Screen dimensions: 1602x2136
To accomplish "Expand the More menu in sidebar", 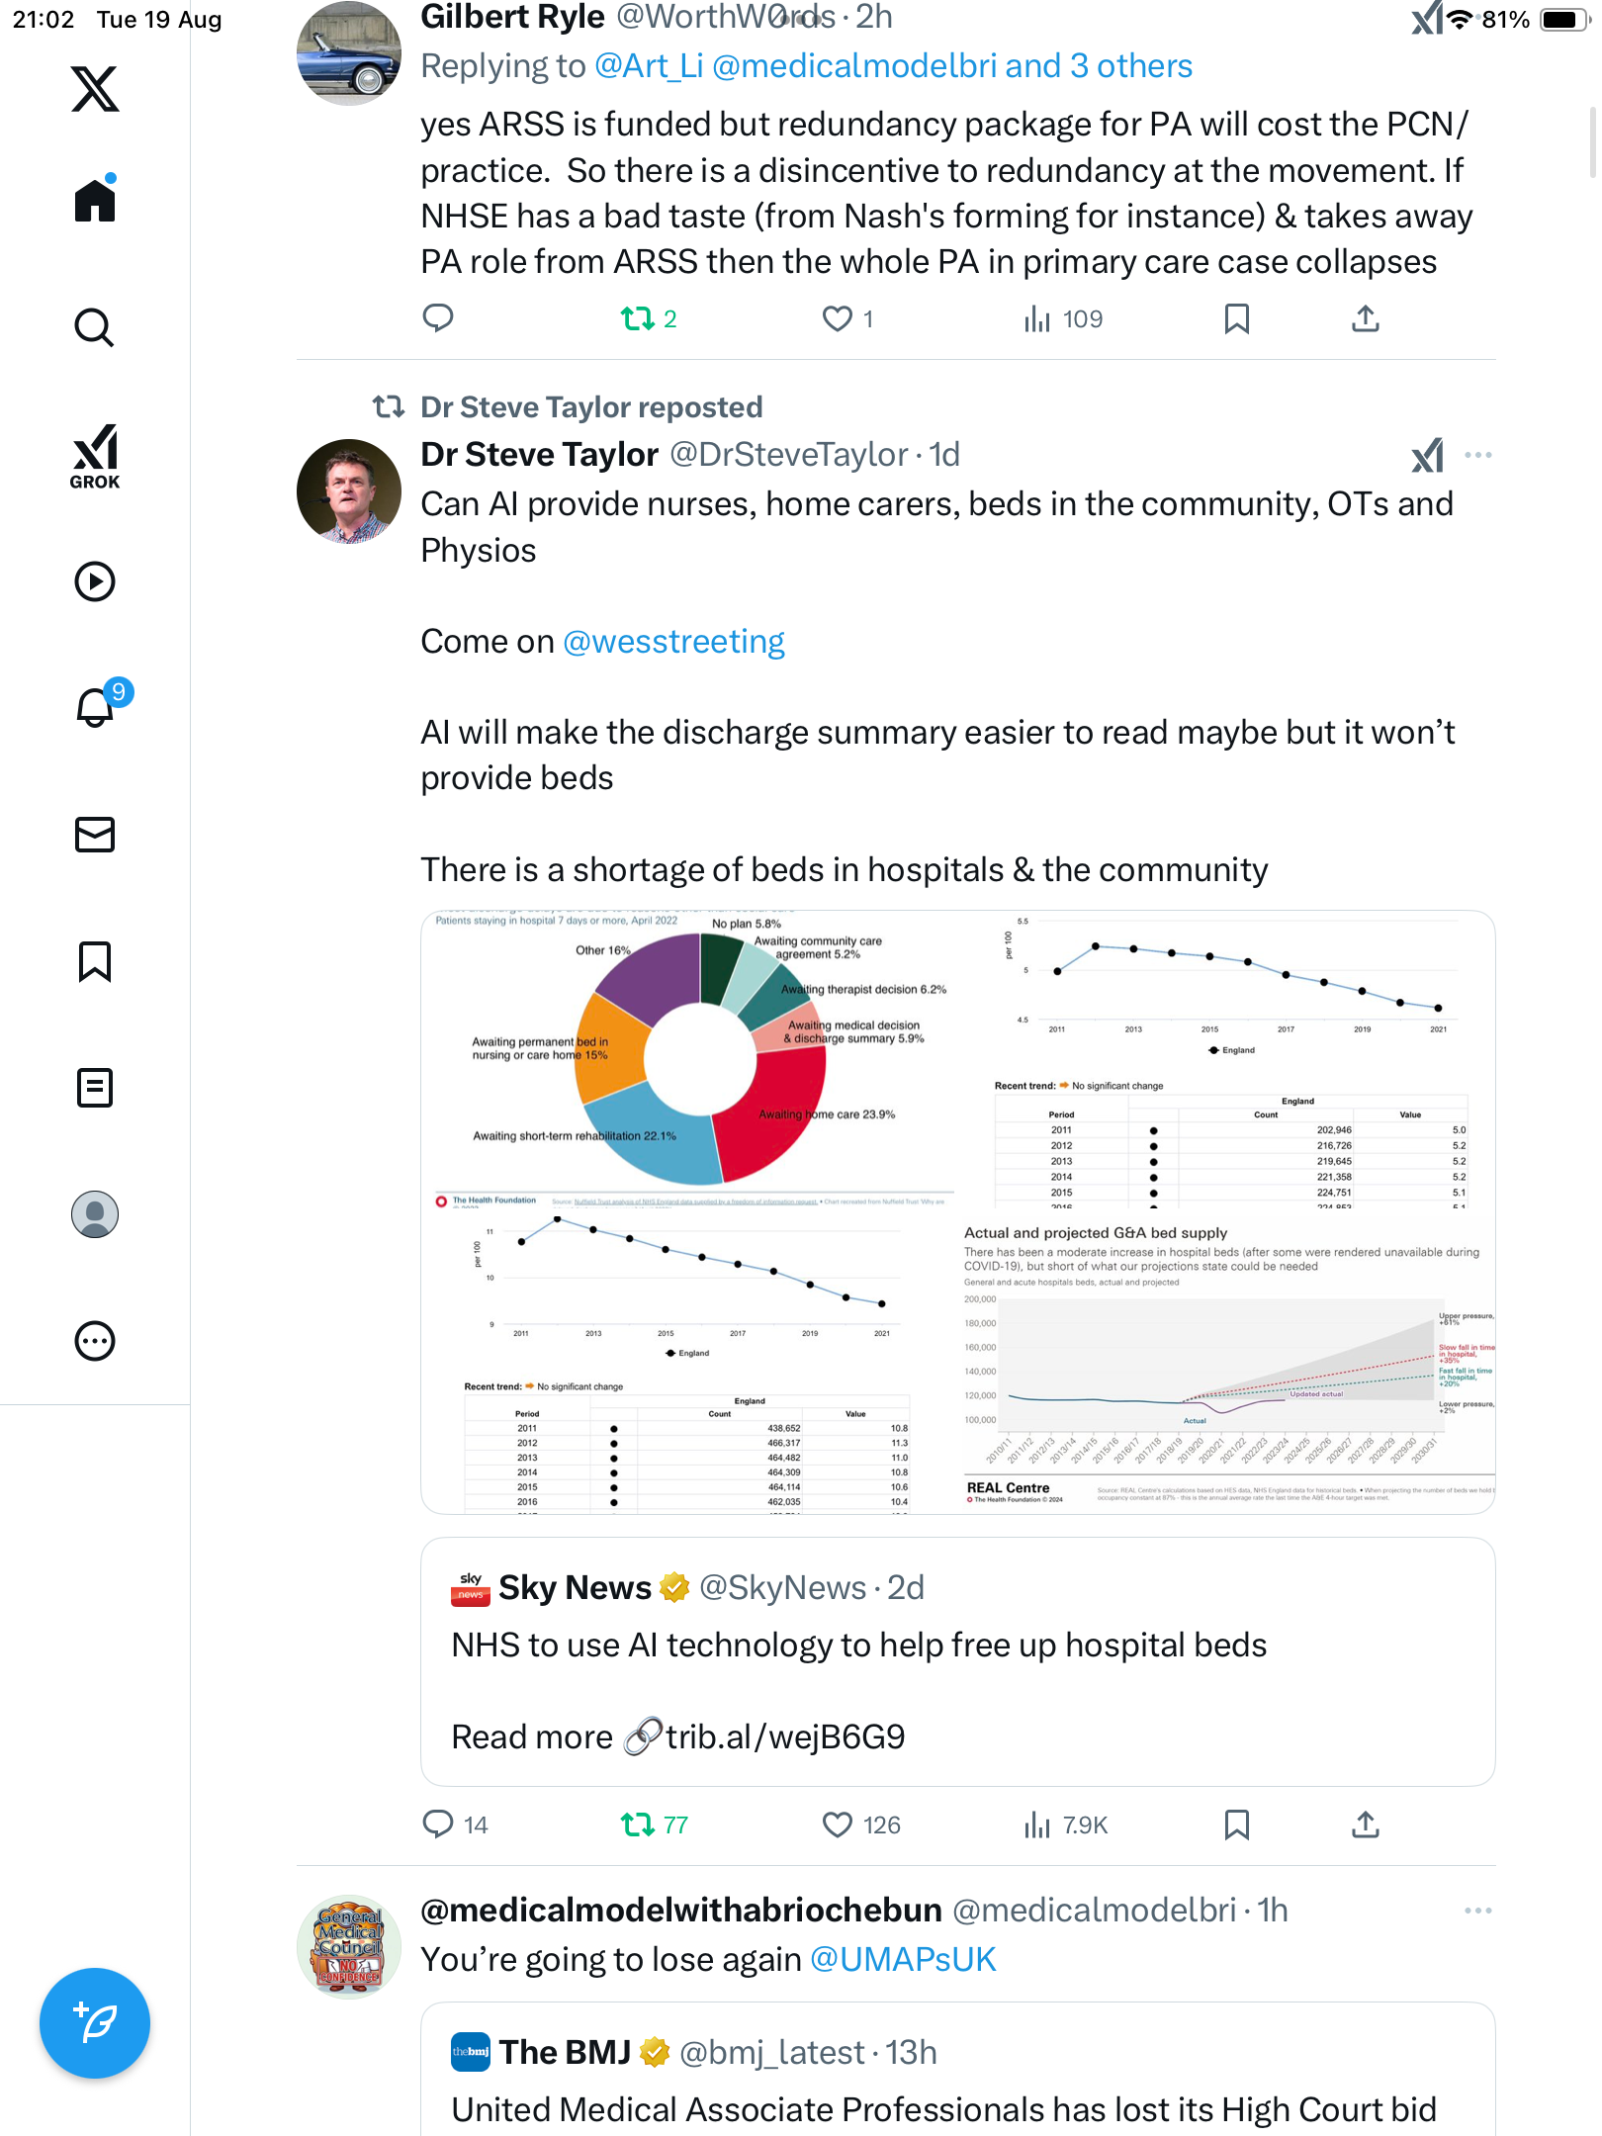I will tap(95, 1341).
